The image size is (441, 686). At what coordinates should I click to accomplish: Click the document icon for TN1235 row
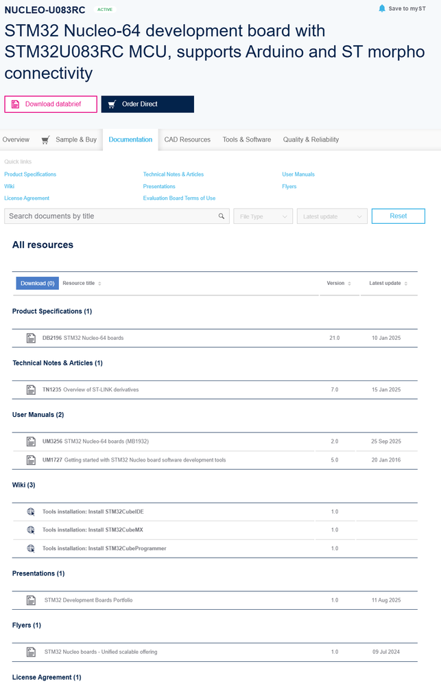coord(31,389)
